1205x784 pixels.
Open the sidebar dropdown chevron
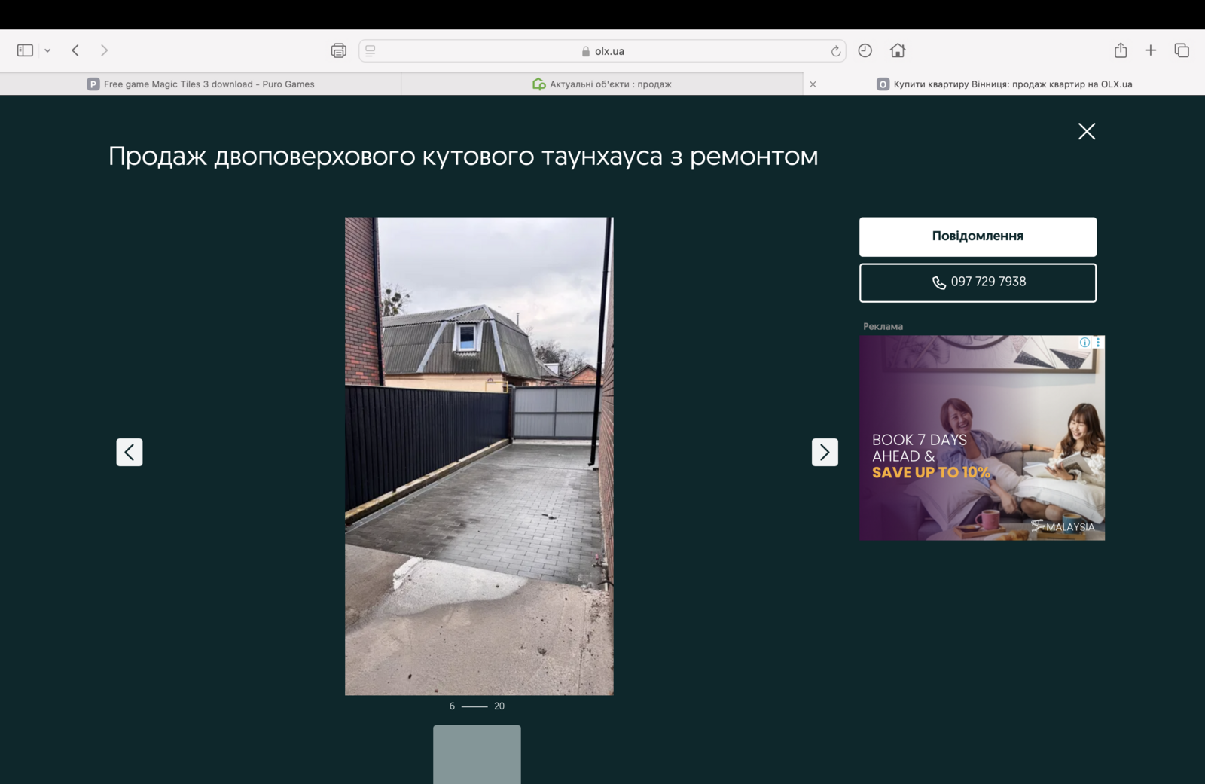(47, 50)
